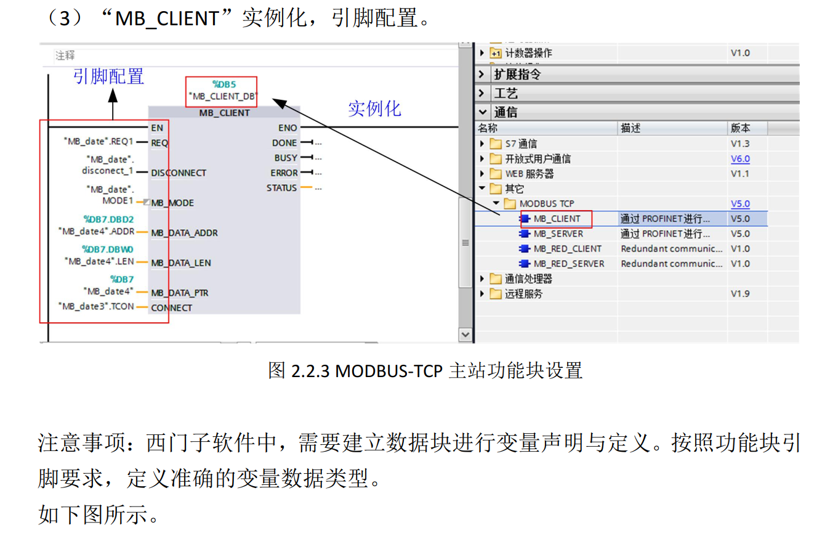Screen dimensions: 830x549
Task: Click the DISCONNECT input pin
Action: pyautogui.click(x=179, y=173)
